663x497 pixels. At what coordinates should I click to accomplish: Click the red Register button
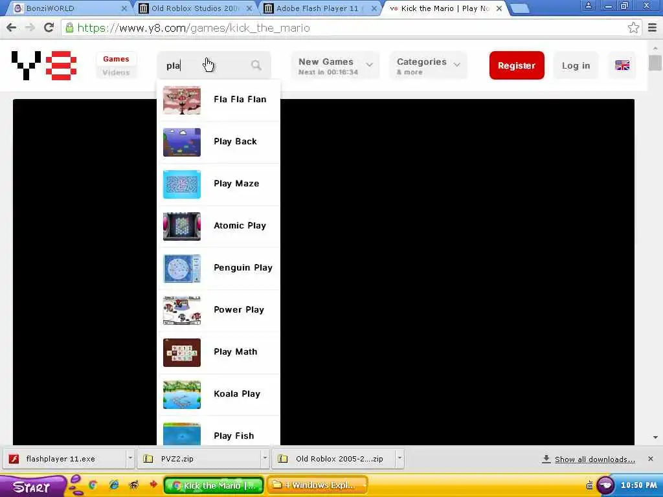click(517, 65)
